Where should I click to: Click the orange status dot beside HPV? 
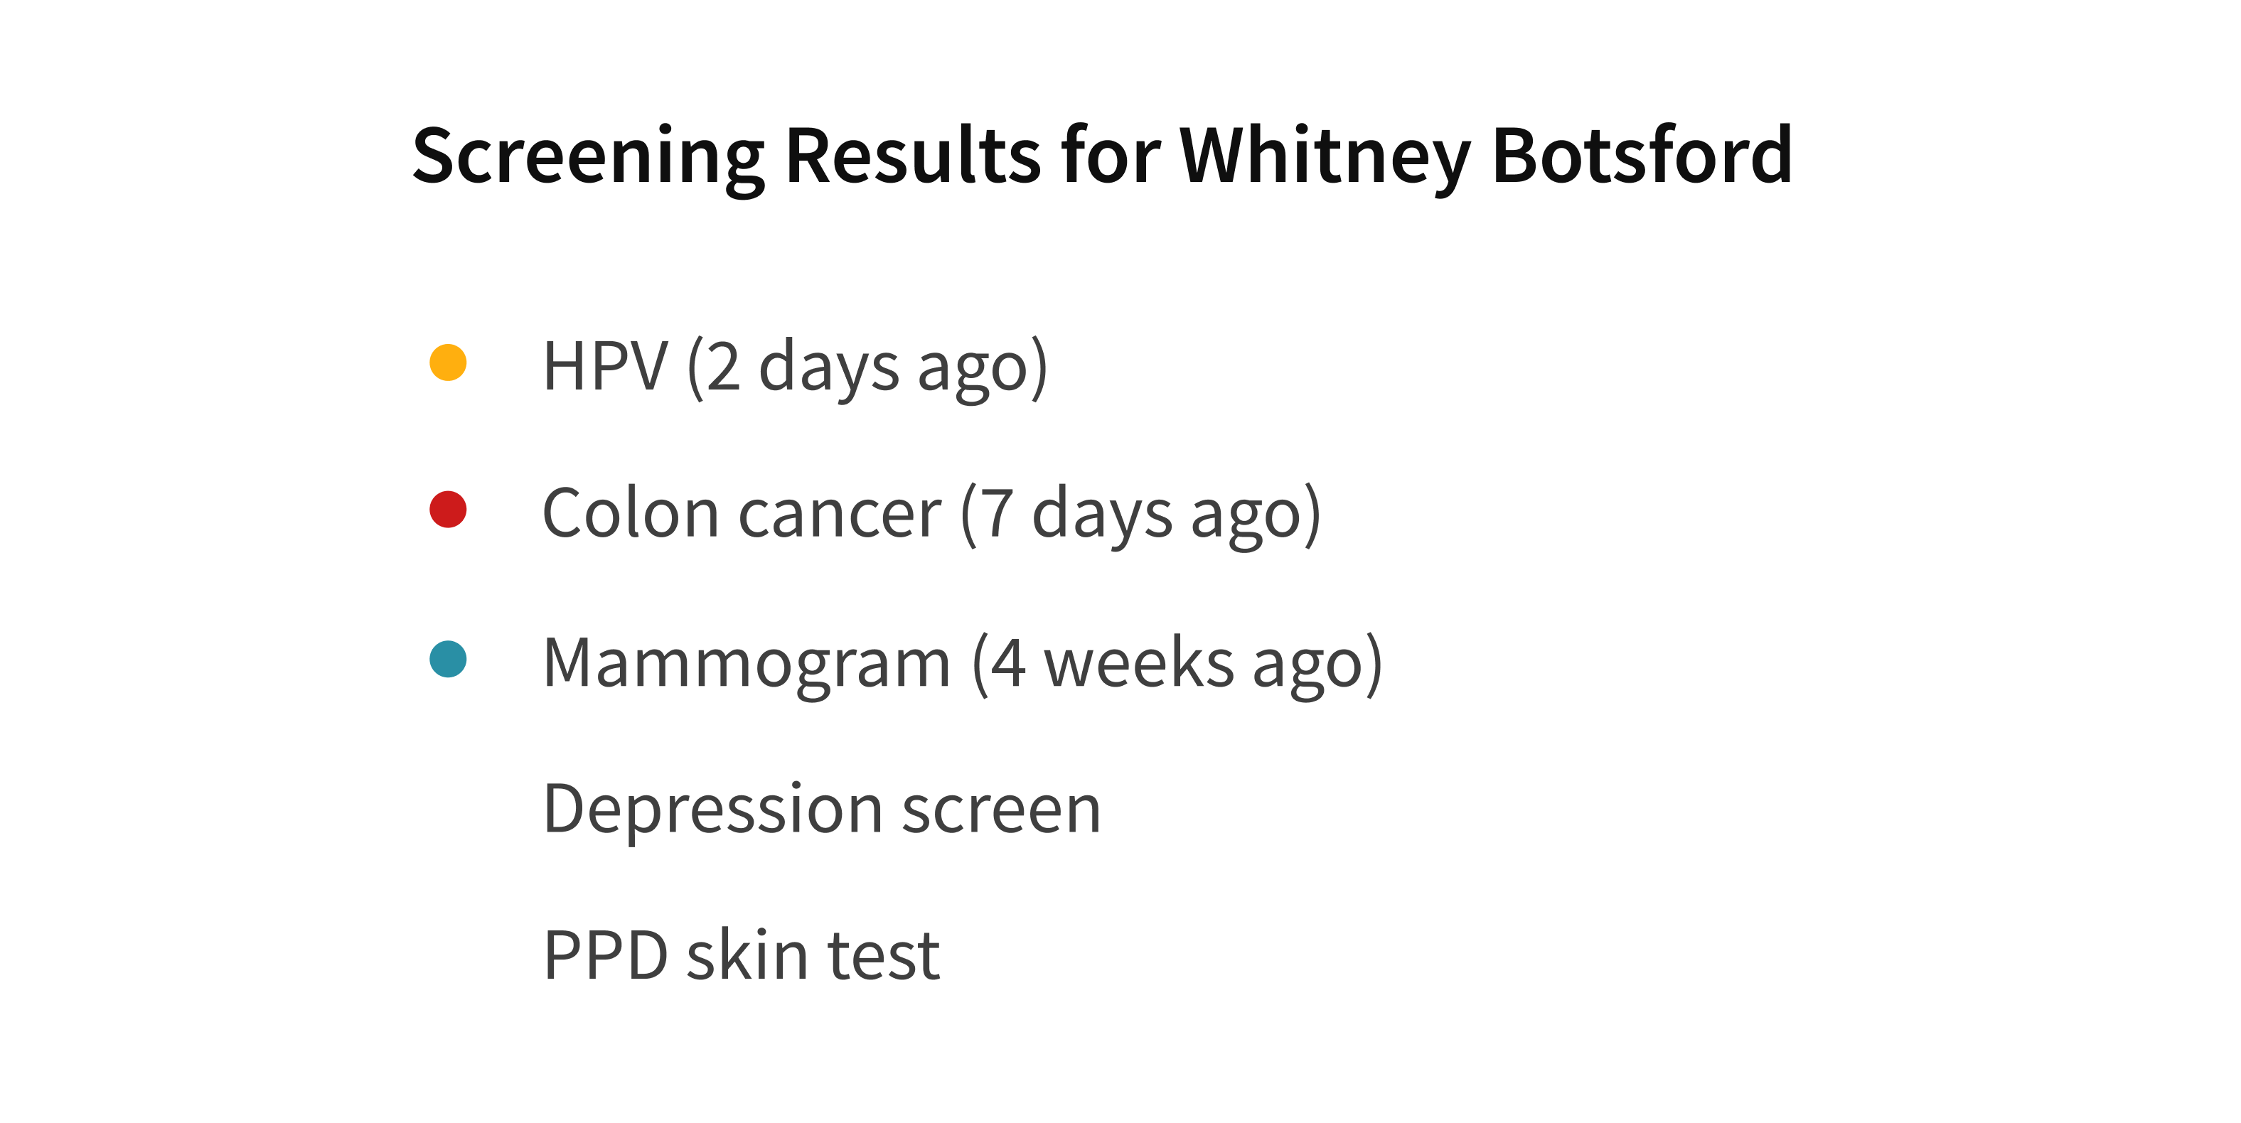tap(448, 362)
